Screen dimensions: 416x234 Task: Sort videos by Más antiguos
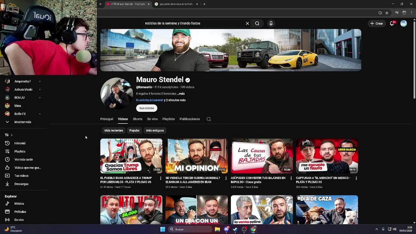(x=155, y=130)
